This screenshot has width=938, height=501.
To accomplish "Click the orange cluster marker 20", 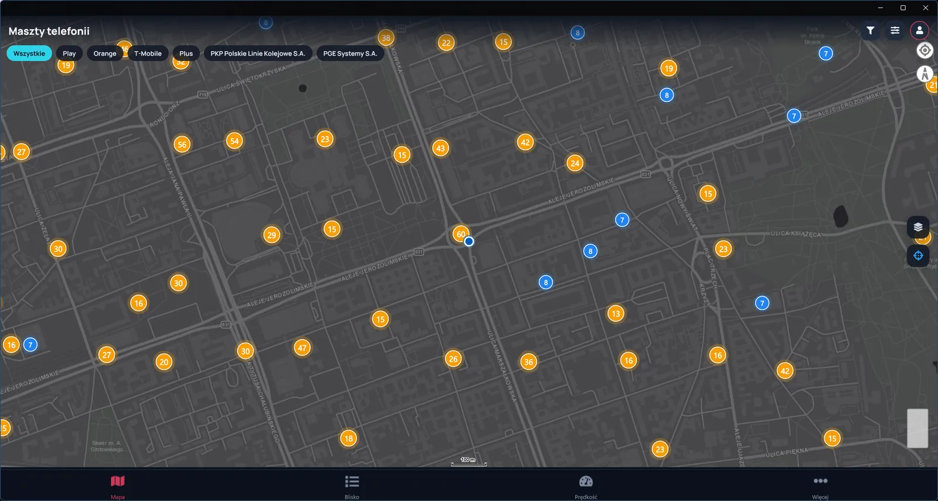I will (x=164, y=362).
